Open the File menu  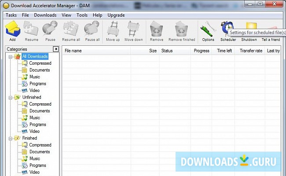point(26,15)
